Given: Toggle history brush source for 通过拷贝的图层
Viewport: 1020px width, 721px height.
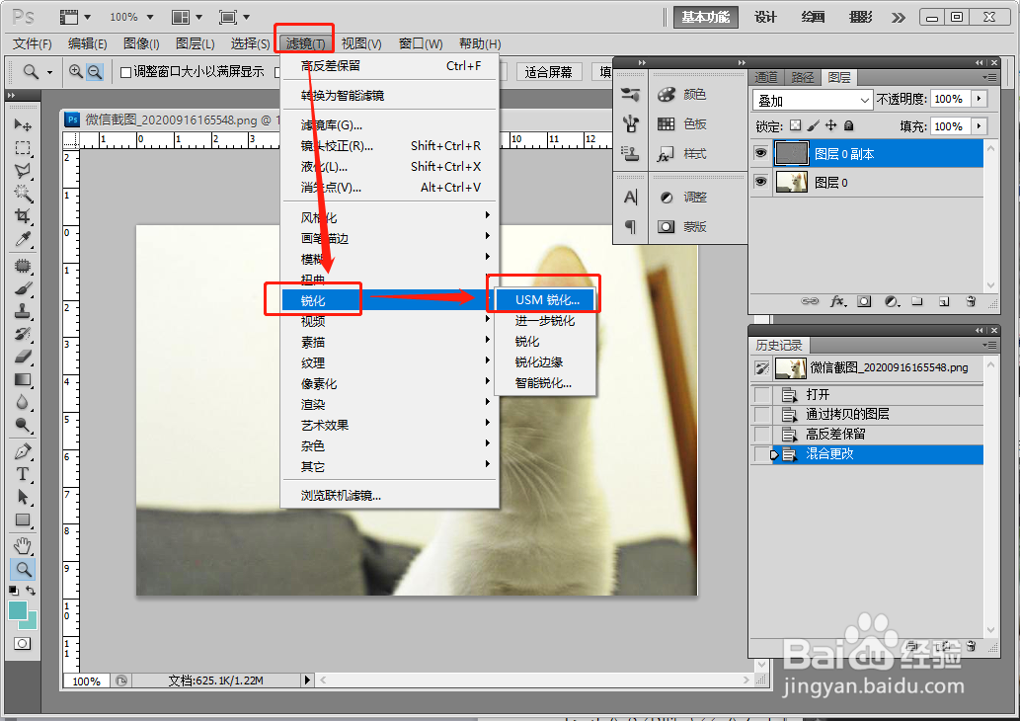Looking at the screenshot, I should tap(761, 414).
